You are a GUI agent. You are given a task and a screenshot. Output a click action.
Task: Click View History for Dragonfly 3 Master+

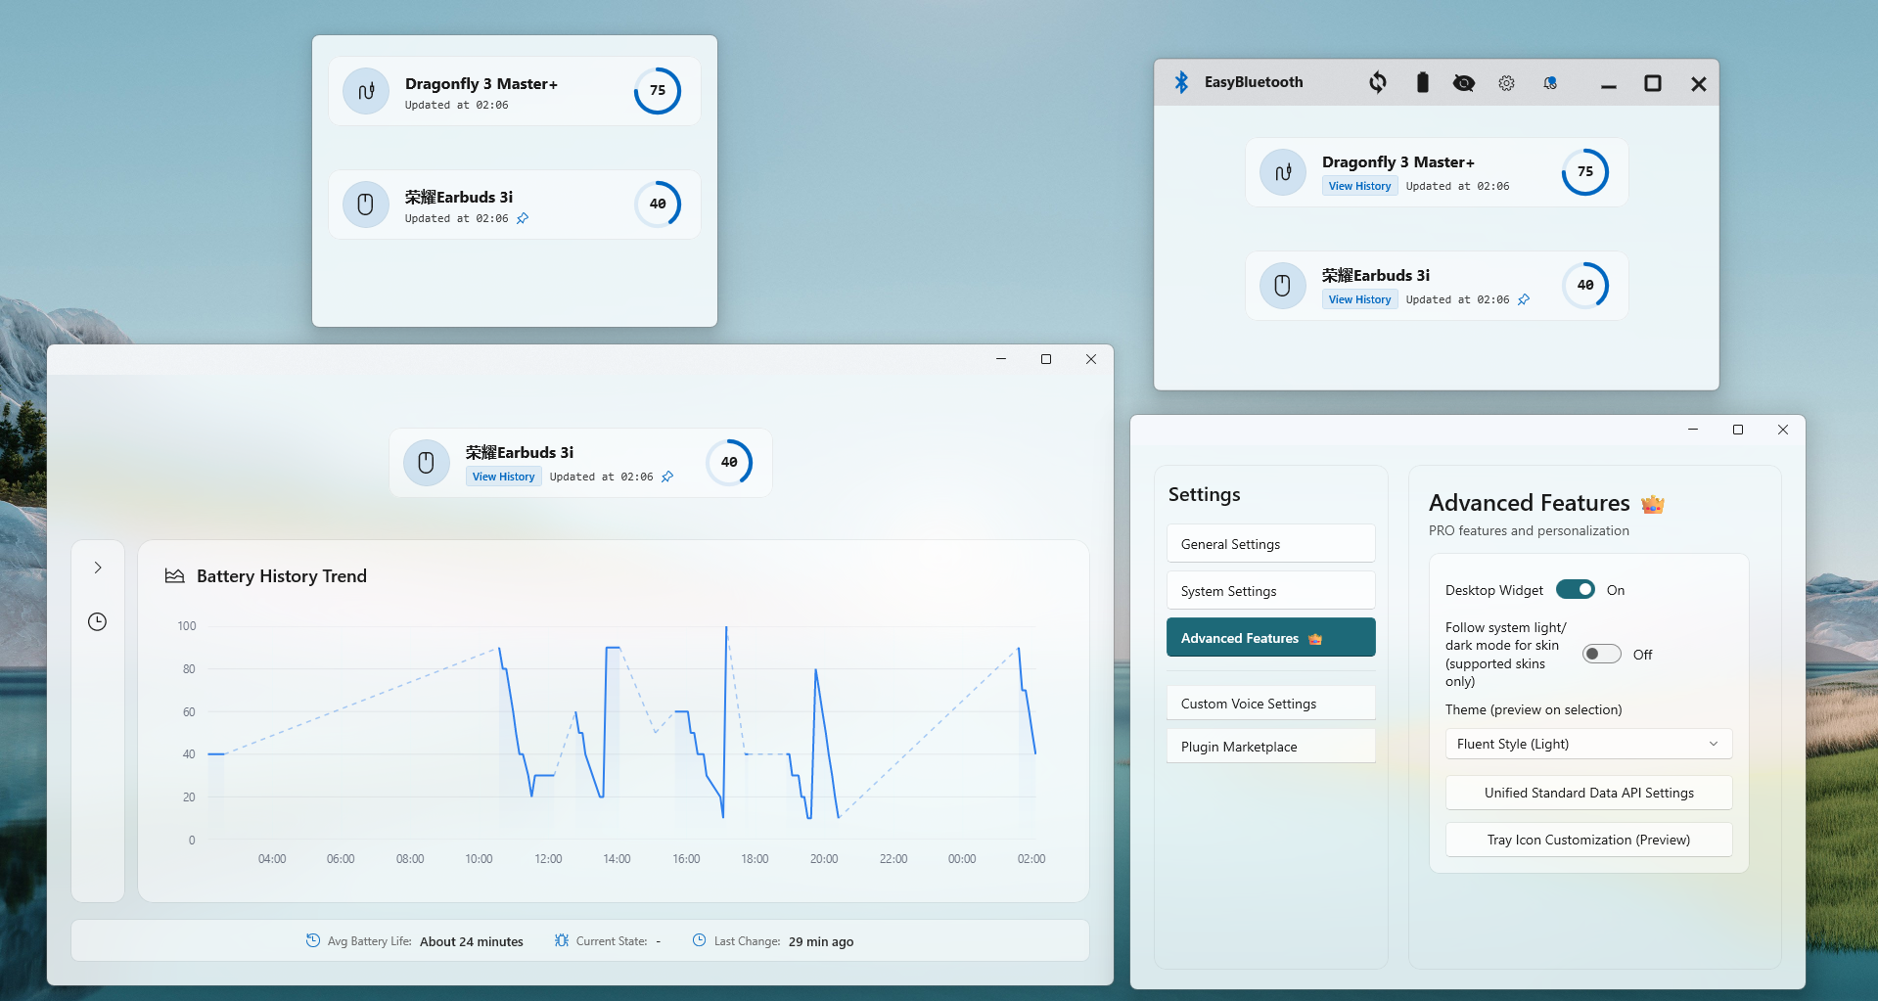[x=1359, y=187]
